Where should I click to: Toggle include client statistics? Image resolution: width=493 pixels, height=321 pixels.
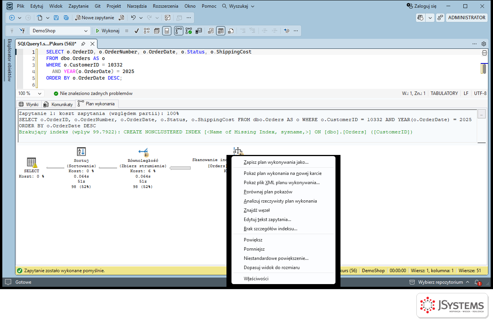pos(199,31)
